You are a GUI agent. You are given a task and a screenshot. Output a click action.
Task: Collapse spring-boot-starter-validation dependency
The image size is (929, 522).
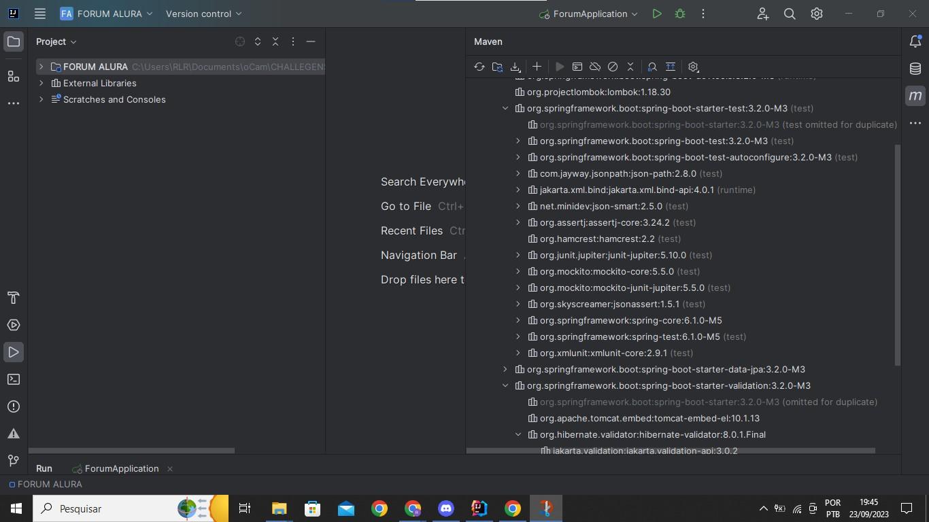pos(505,385)
